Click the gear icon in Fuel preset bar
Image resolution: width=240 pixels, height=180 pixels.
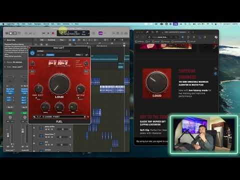click(84, 117)
